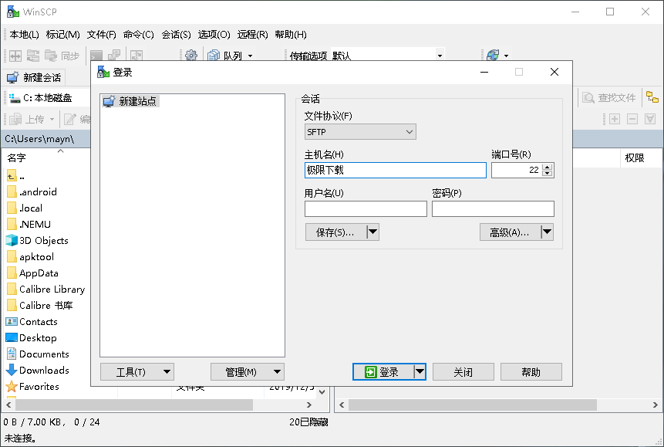Click the 查找文件 find files button
664x447 pixels.
pyautogui.click(x=609, y=98)
